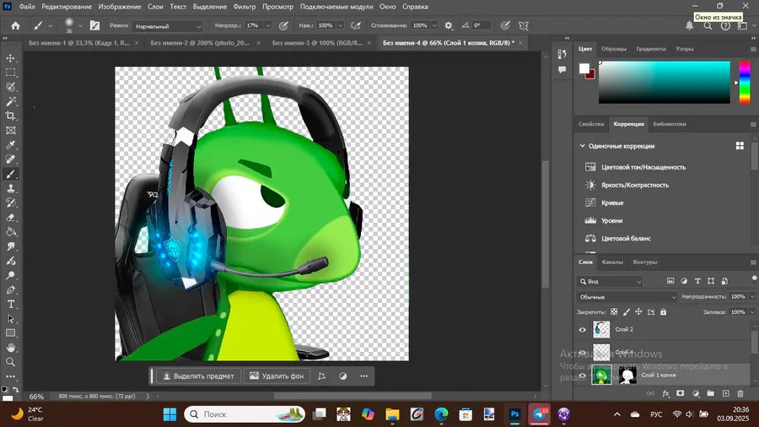Select the Eraser tool
This screenshot has width=759, height=427.
click(x=11, y=218)
